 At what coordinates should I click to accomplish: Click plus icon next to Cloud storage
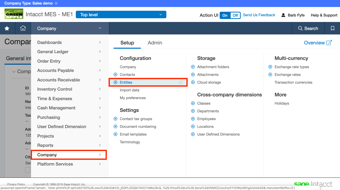[193, 82]
